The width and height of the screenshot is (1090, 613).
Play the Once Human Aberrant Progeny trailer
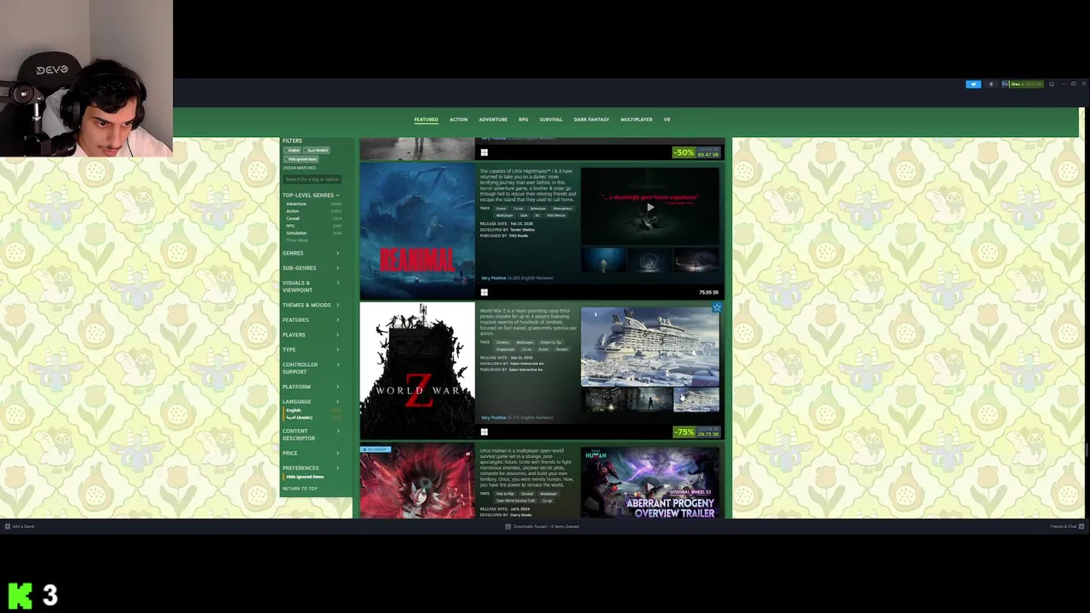click(650, 483)
